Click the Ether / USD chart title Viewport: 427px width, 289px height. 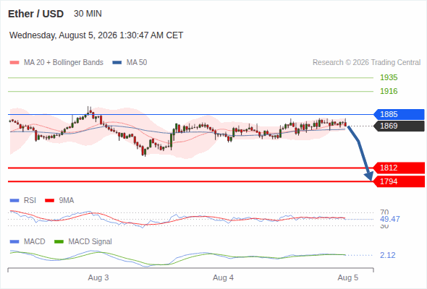(x=35, y=14)
